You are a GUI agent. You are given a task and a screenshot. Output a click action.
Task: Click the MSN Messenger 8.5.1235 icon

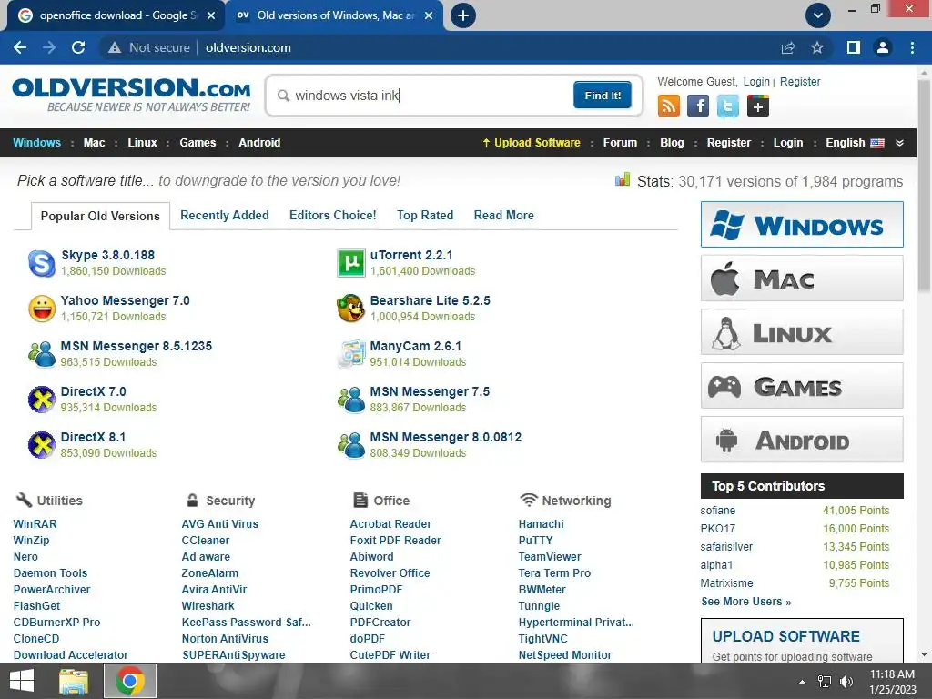42,354
